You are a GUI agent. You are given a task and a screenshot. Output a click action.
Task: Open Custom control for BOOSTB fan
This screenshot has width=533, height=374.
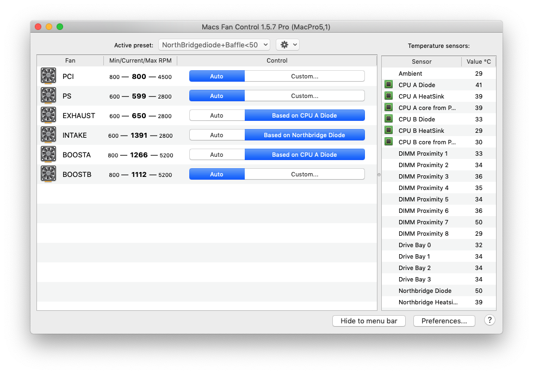tap(305, 174)
